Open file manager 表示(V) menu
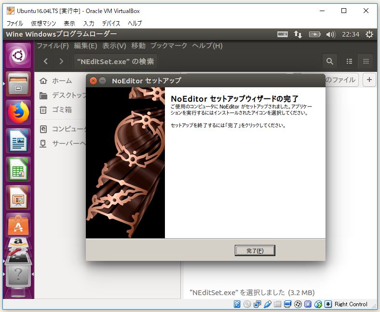The image size is (380, 312). 114,46
